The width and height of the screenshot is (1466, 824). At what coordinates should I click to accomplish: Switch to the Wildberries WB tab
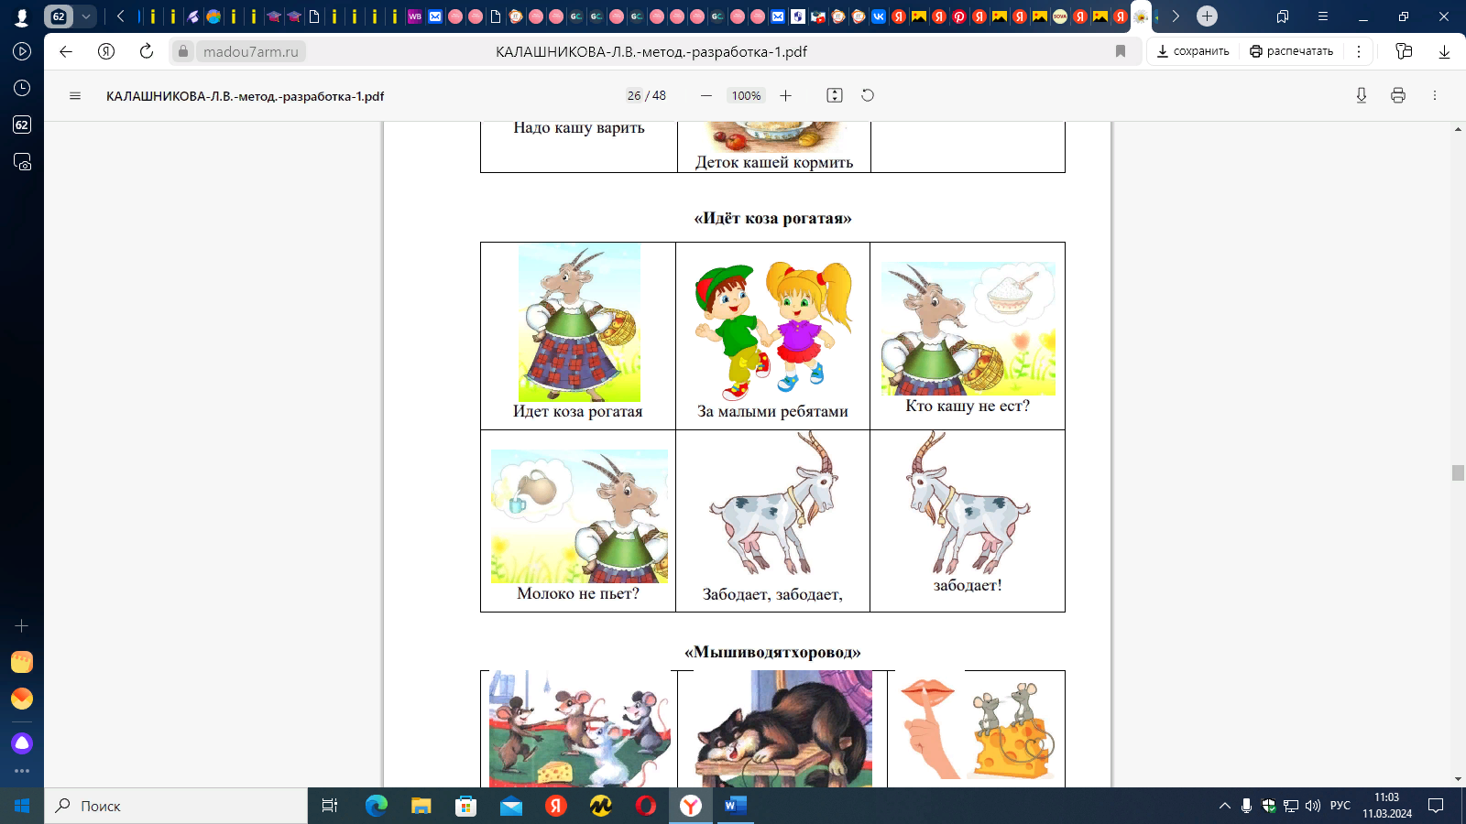click(x=415, y=16)
